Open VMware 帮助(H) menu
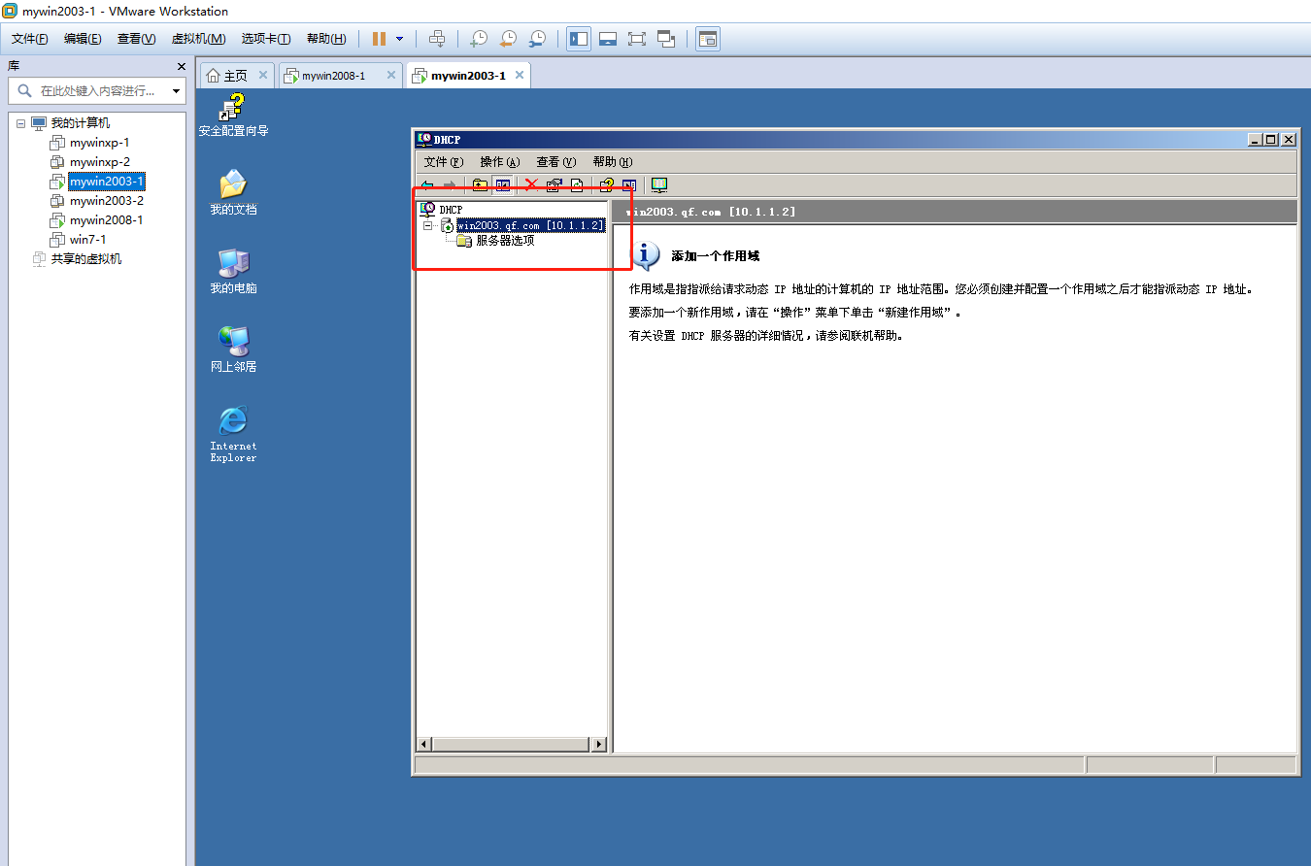The height and width of the screenshot is (866, 1311). click(326, 39)
